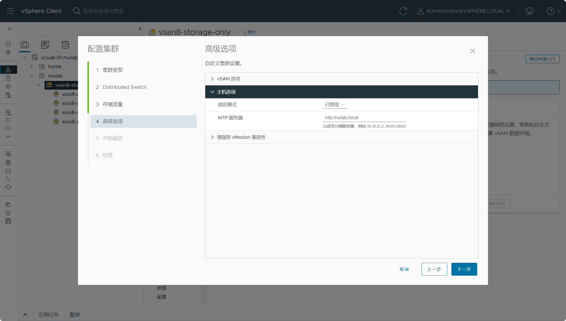The image size is (566, 321).
Task: Collapse the vcsa8-01.mulab tree node
Action: coord(25,57)
